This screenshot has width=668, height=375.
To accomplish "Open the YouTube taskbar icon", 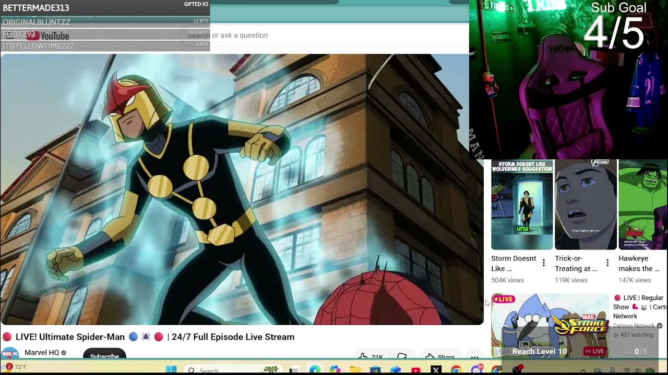I will click(416, 370).
